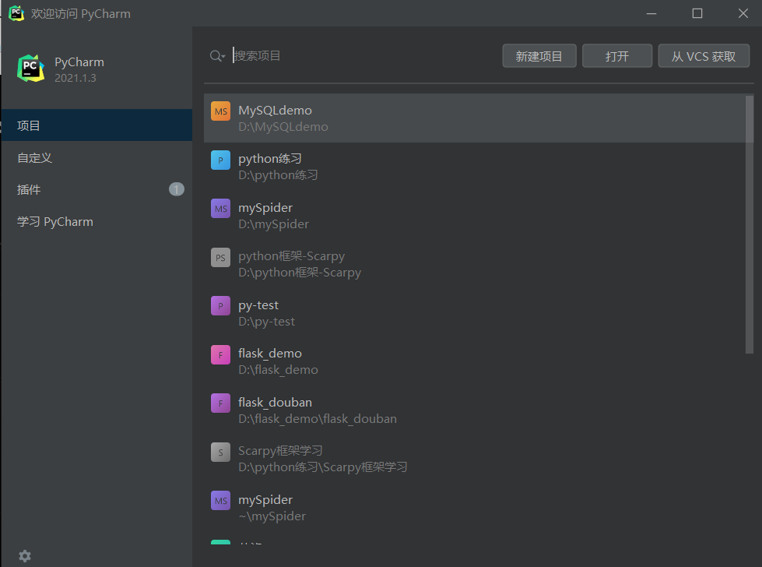Open the python框架-Scarpy project name
Viewport: 762px width, 567px height.
click(292, 256)
